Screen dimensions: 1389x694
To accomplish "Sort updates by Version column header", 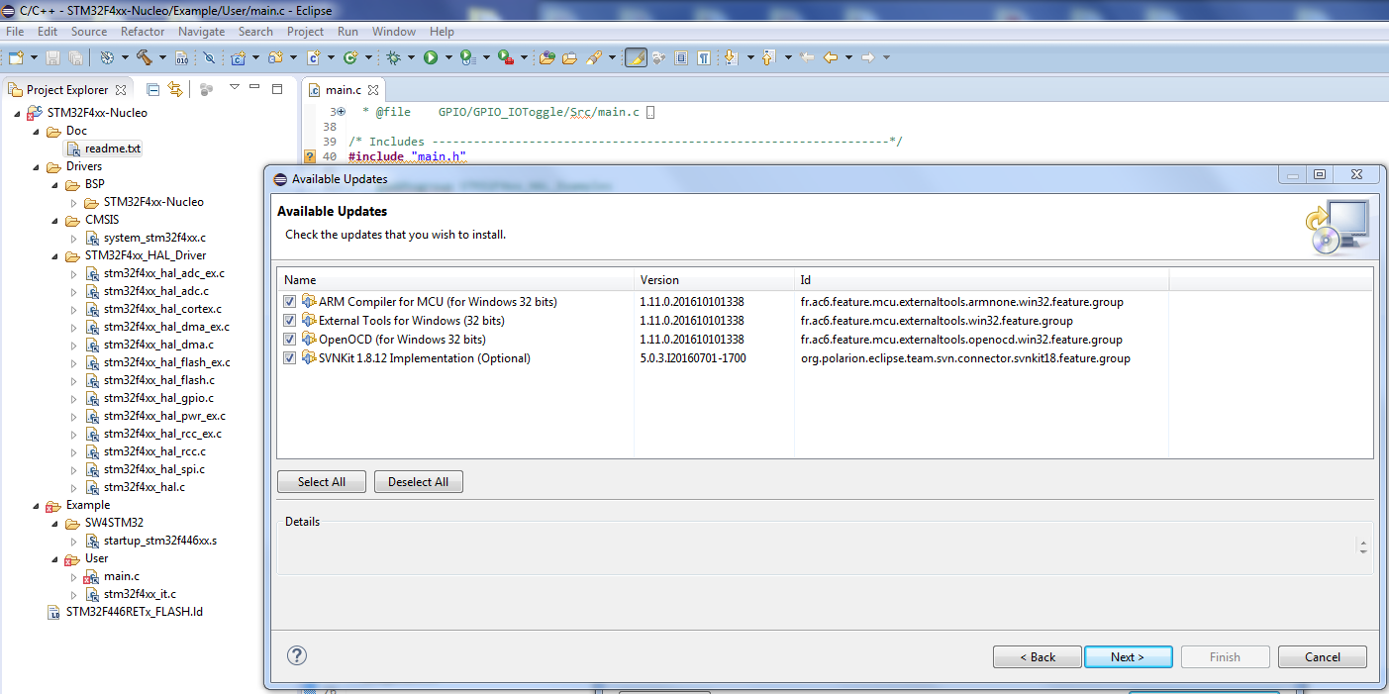I will point(714,279).
